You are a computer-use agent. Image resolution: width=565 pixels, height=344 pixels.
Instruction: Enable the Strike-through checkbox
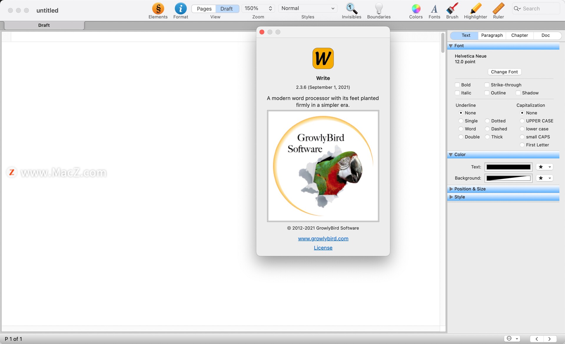click(487, 85)
